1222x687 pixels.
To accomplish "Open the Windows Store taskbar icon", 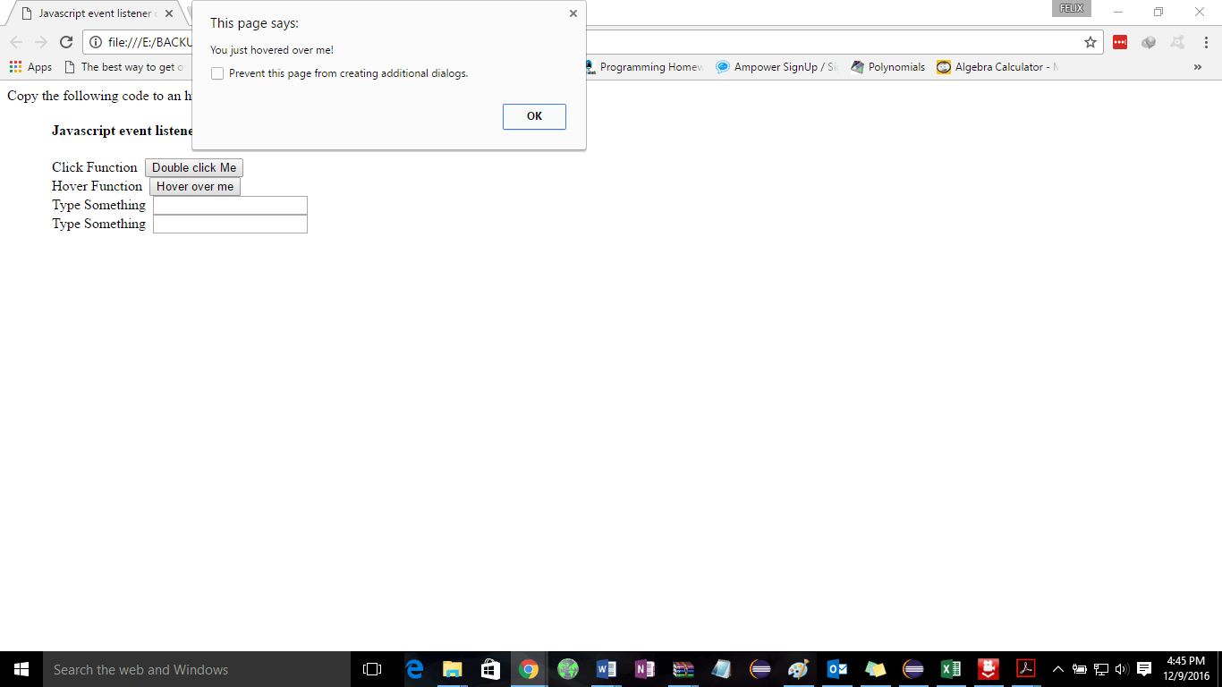I will (x=490, y=669).
